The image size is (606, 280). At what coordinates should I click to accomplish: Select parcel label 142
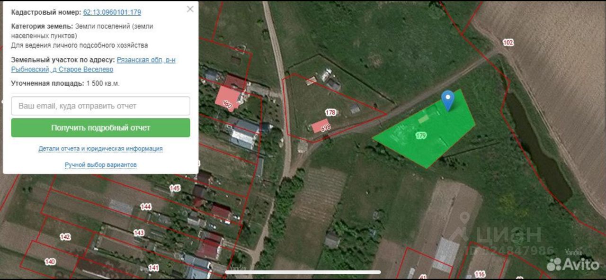coord(65,236)
